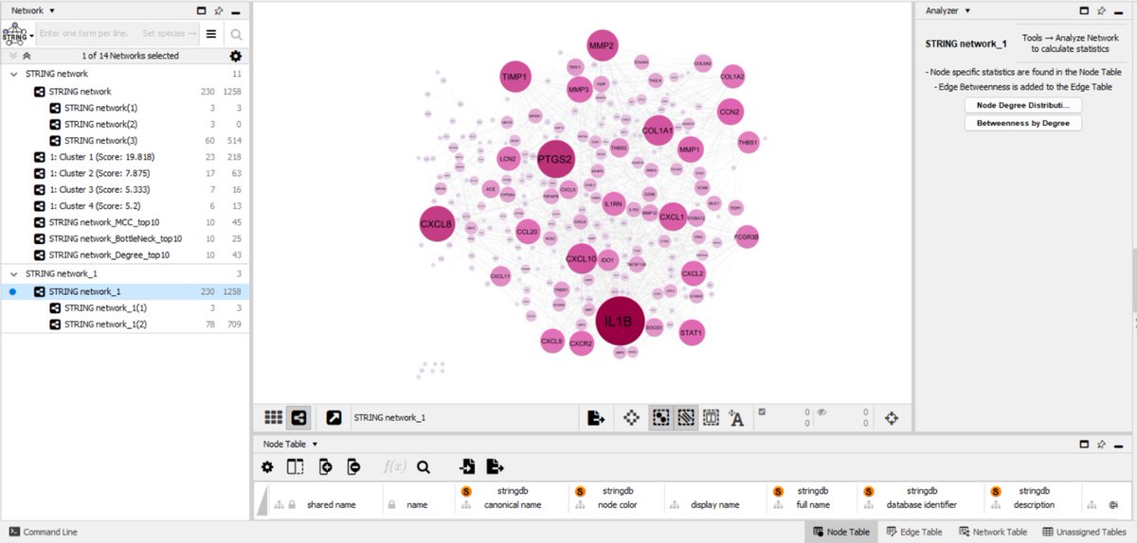Select STRING network_1(2) subnetwork

coord(125,324)
